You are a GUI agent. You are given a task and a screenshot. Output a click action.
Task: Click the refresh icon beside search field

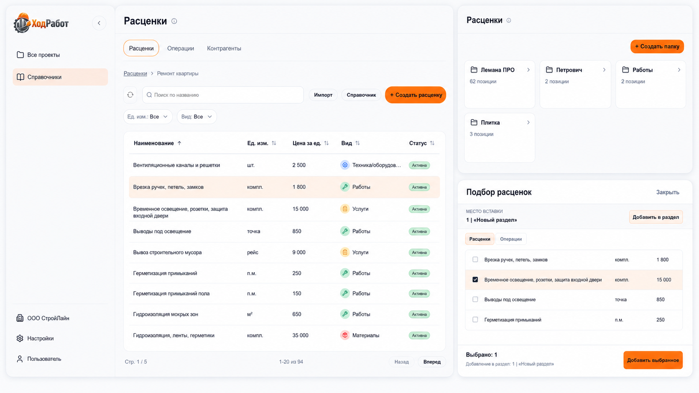[130, 95]
